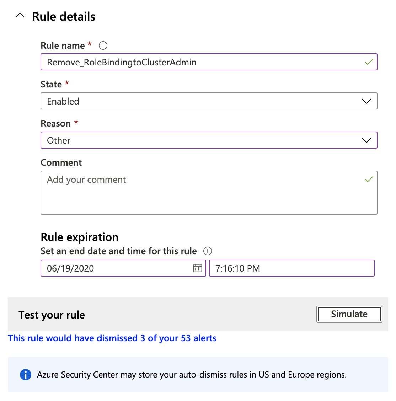Screen dimensions: 396x401
Task: Collapse the Rule details section
Action: 20,16
